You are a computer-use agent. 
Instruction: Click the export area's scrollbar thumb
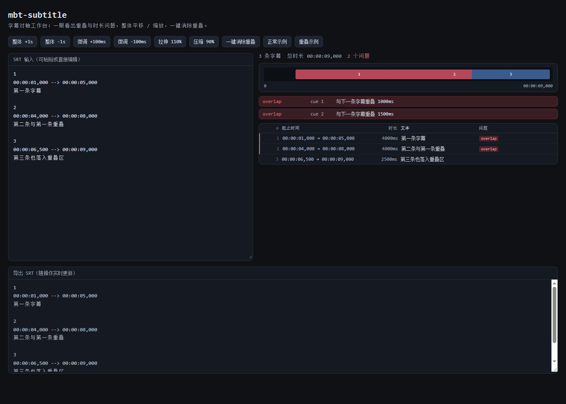tap(554, 315)
